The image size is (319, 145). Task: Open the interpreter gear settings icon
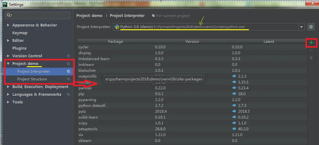click(311, 27)
